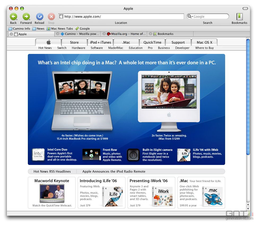Click the toolbar toggle pill button in title bar
The image size is (258, 226).
click(x=245, y=8)
